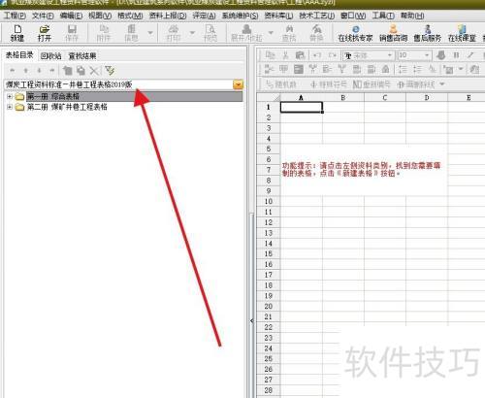Select spreadsheet cell A1
Screen dimensions: 485x398
coord(302,107)
